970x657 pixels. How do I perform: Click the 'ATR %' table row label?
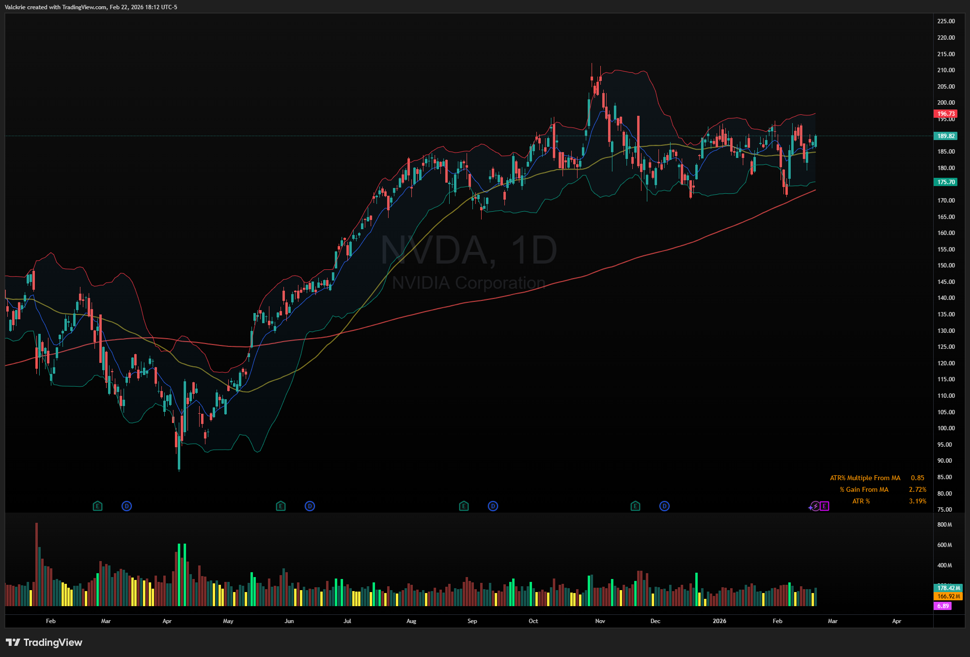[x=861, y=501]
